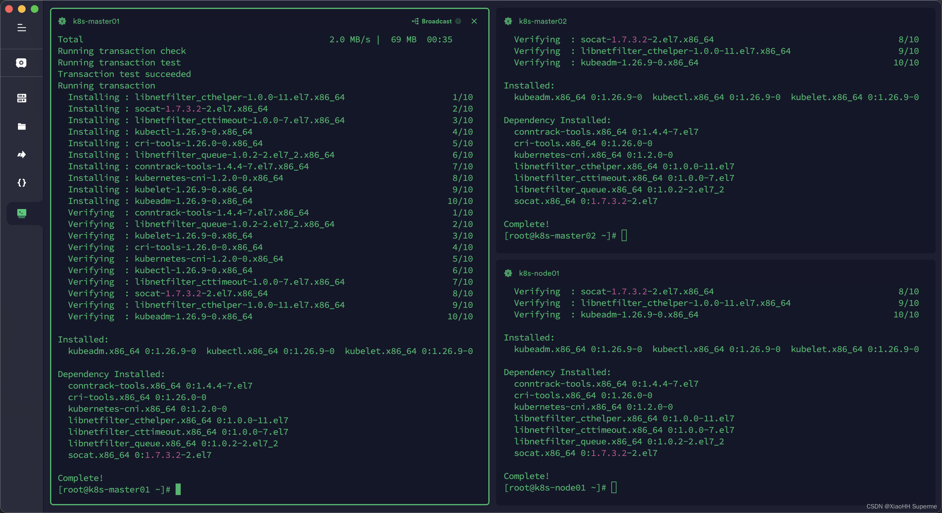Open the SFTP folder icon in the sidebar
Viewport: 942px width, 513px height.
coord(21,127)
